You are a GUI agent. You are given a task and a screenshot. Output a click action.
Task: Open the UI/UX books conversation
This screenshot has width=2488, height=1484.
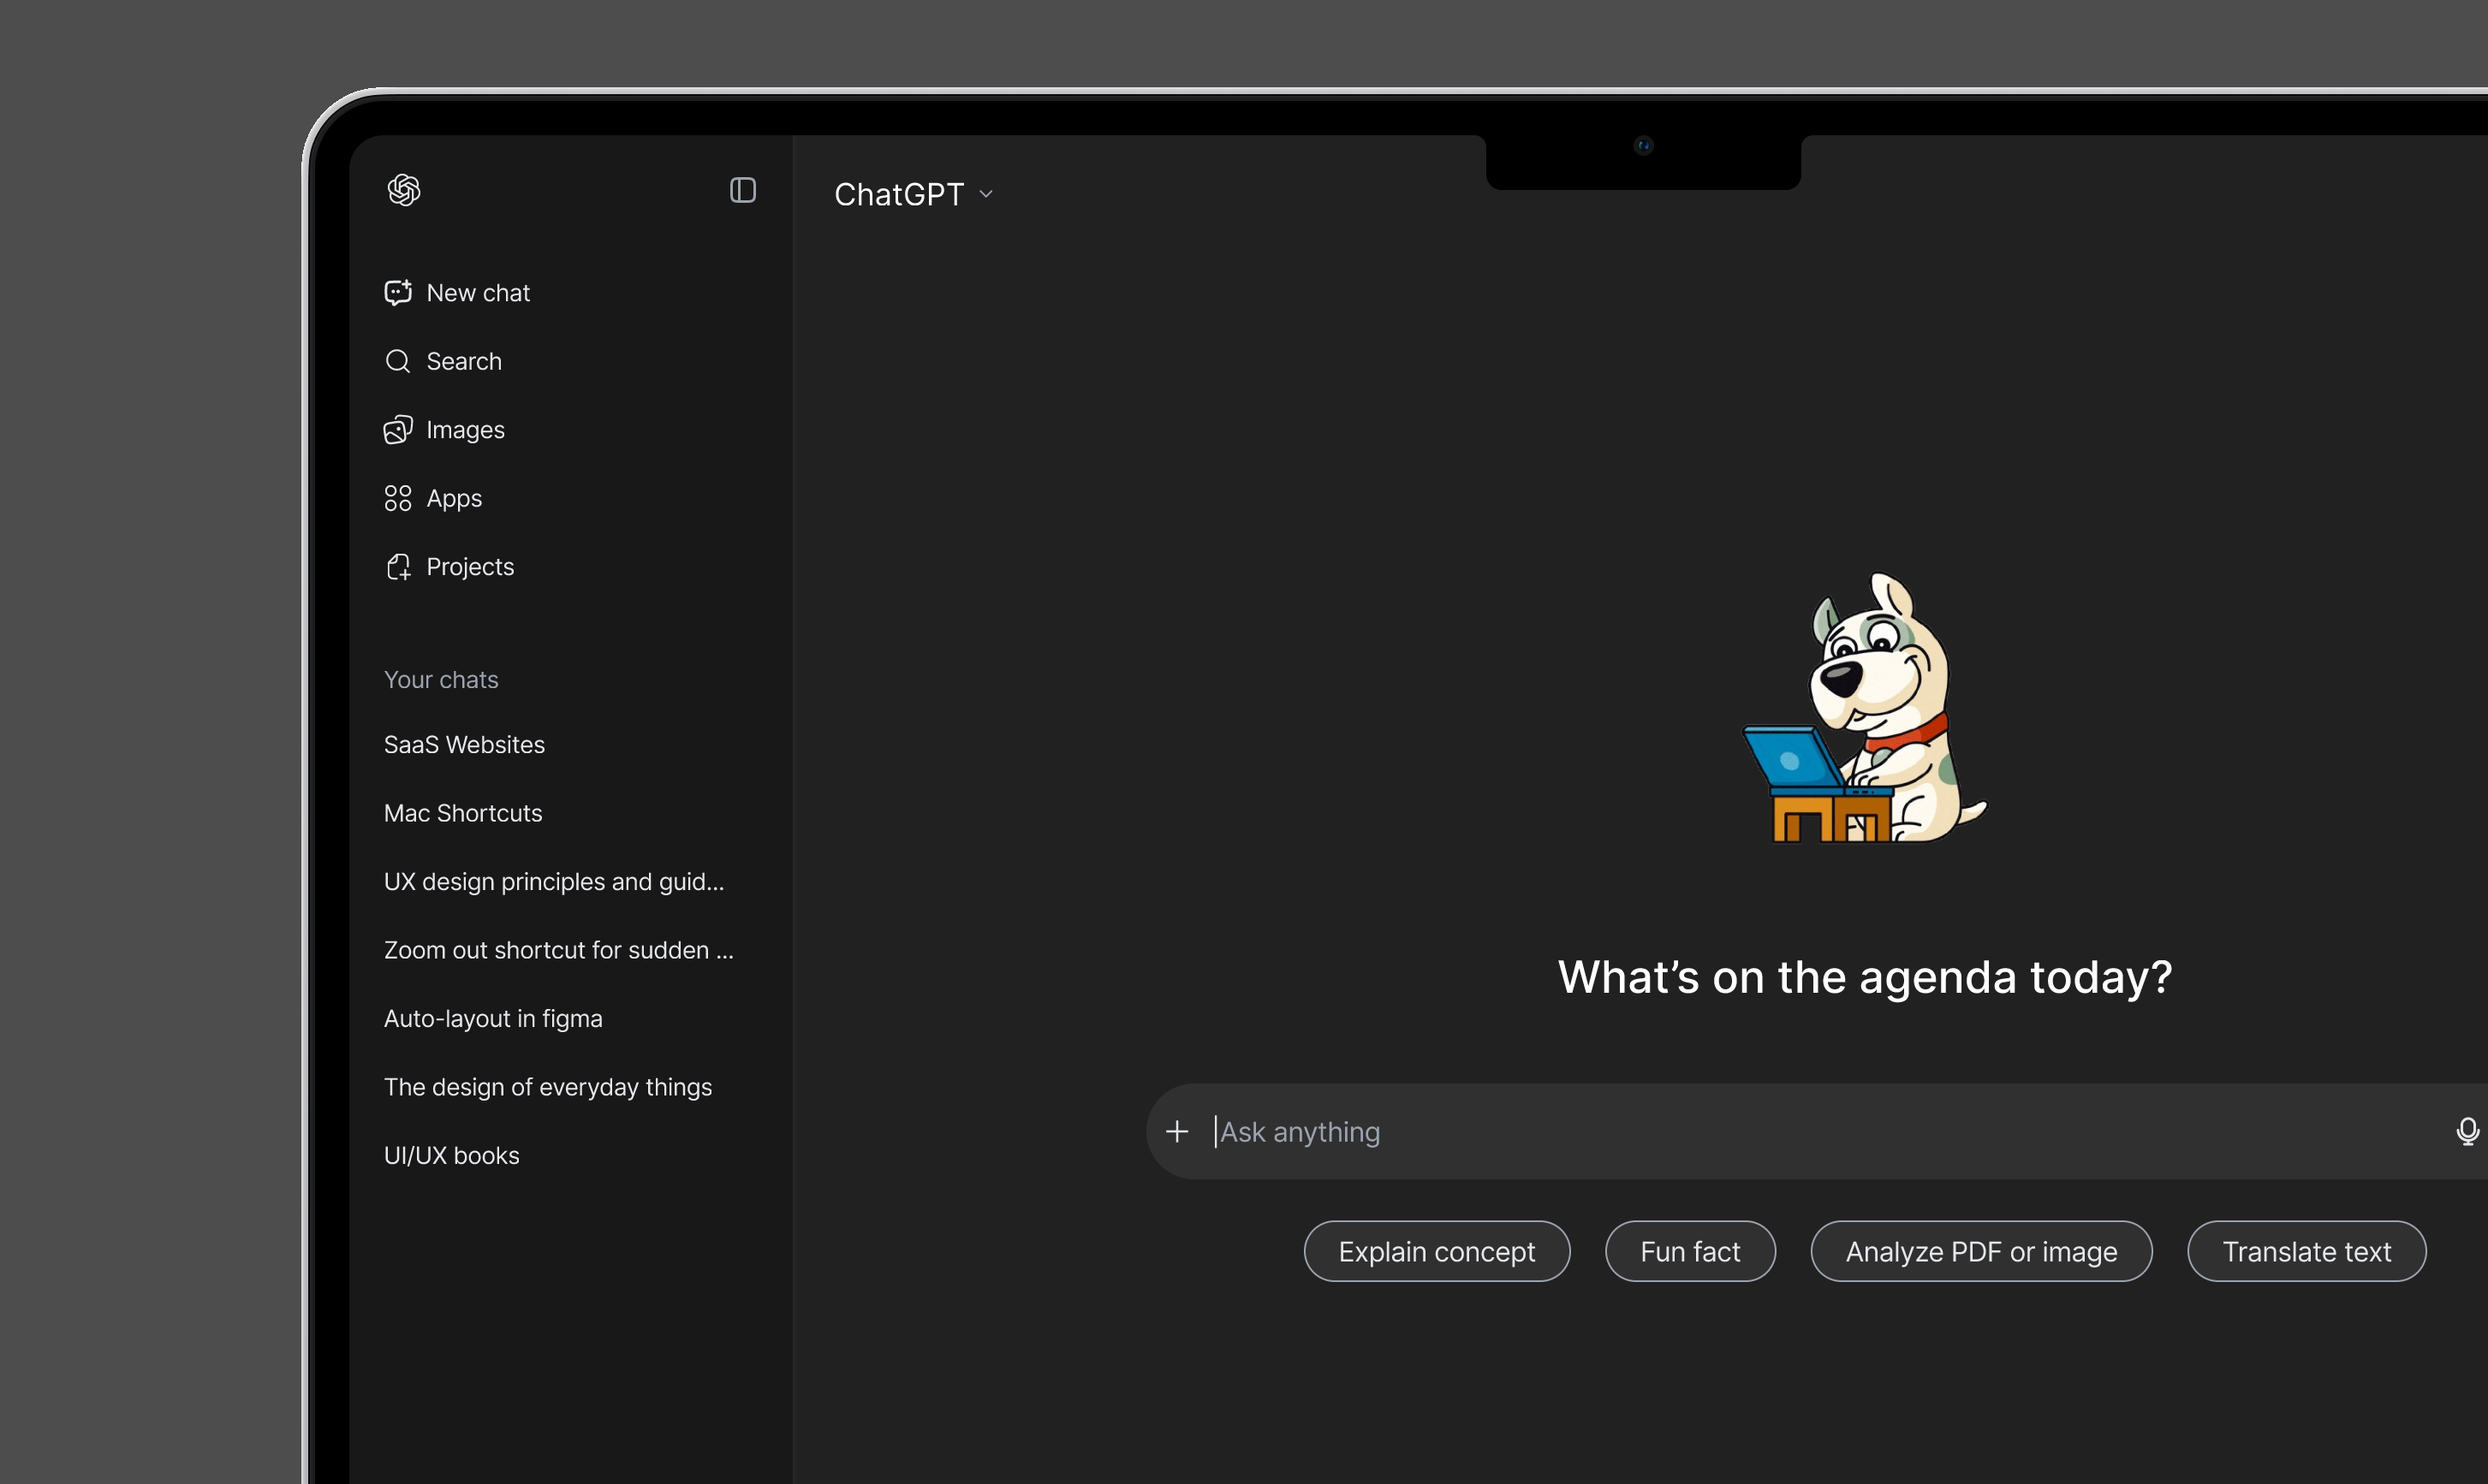[x=451, y=1155]
